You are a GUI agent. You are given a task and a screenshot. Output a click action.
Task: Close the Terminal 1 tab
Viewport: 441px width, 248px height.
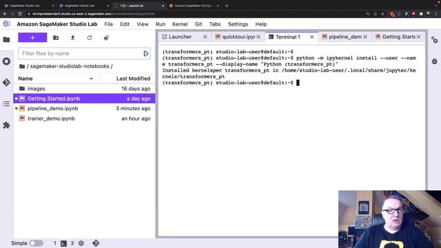pos(312,37)
